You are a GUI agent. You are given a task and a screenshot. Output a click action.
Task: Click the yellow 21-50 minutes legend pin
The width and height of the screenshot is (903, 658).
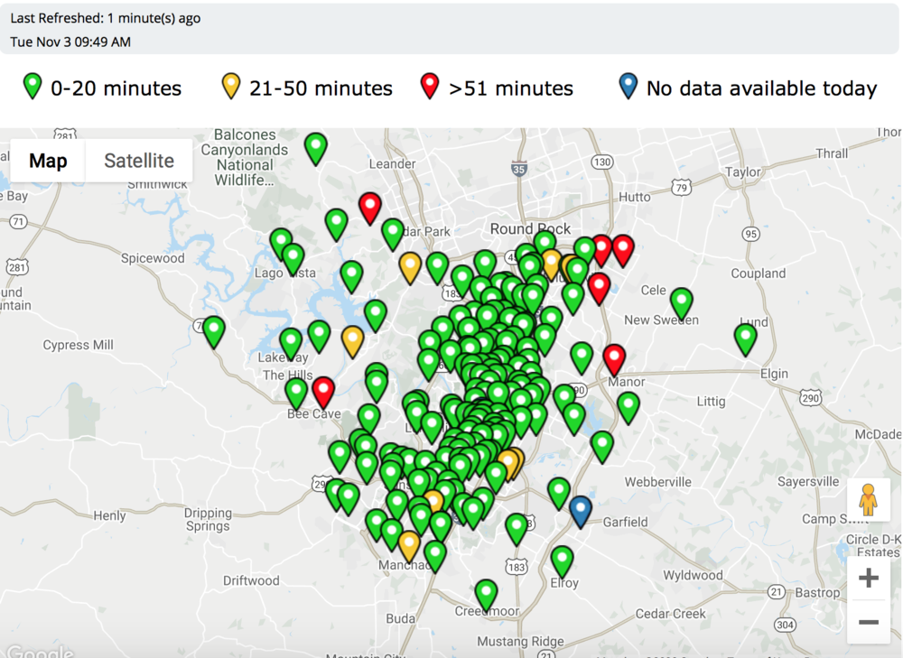[231, 87]
